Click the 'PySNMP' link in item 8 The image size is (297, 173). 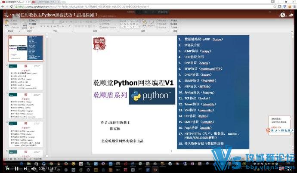tap(208, 80)
